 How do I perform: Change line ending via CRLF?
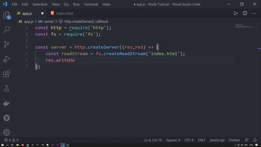point(201,140)
